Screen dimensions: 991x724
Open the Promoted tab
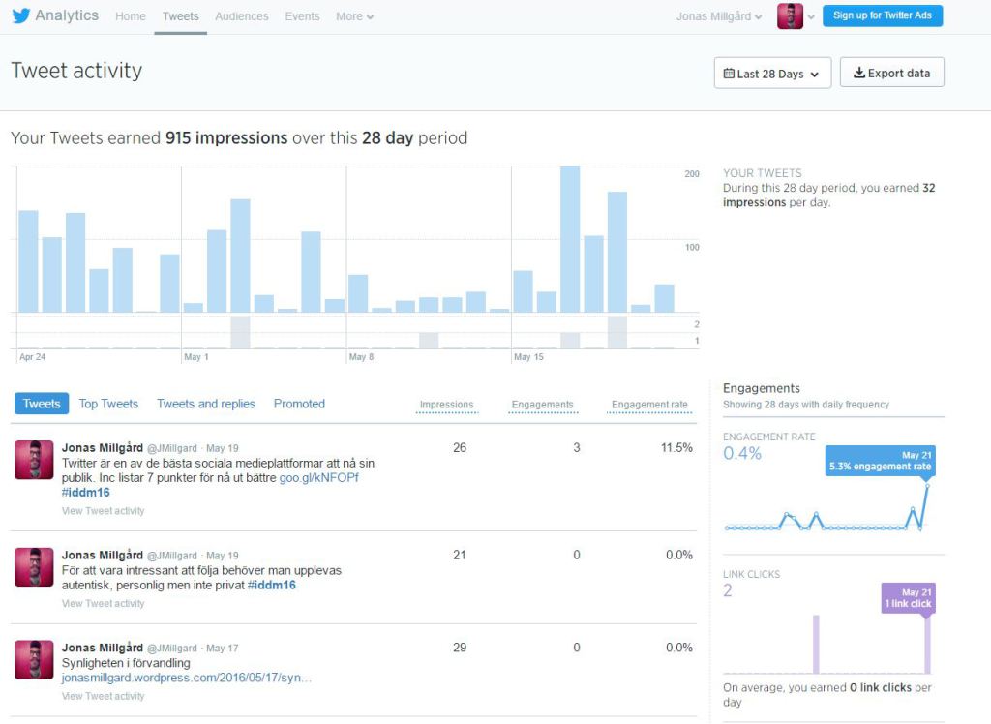click(299, 404)
